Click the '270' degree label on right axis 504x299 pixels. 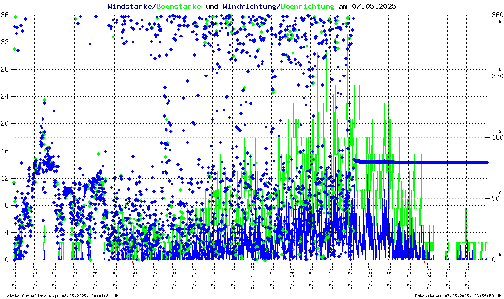point(495,76)
